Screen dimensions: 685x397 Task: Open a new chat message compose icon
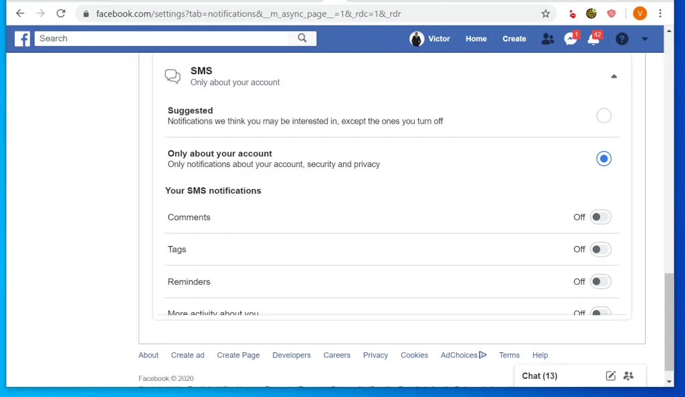pyautogui.click(x=610, y=376)
